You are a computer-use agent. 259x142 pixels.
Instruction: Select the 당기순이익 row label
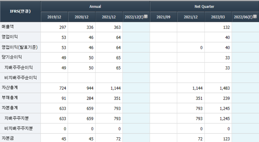(x=11, y=57)
